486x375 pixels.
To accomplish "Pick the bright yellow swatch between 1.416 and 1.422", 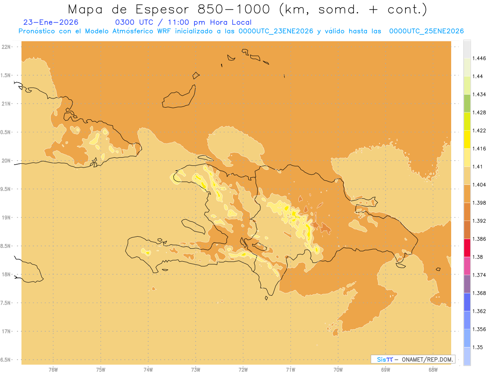I will (467, 139).
